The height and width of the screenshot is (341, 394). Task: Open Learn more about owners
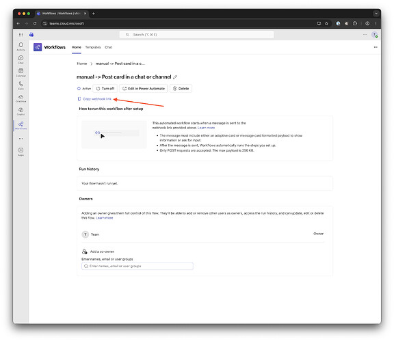[x=105, y=218]
